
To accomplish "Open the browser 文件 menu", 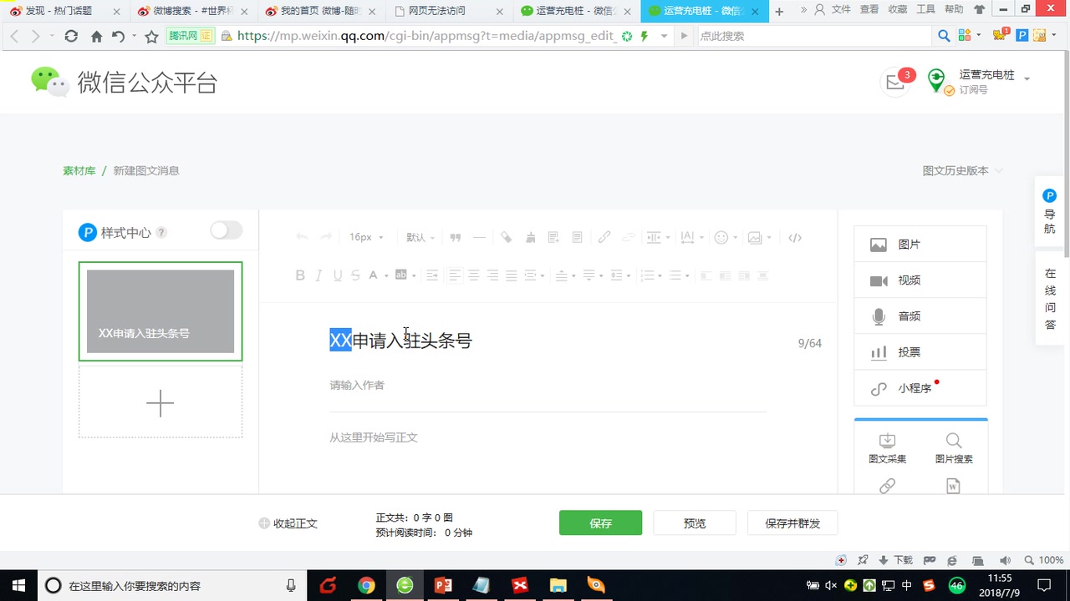I will [841, 9].
